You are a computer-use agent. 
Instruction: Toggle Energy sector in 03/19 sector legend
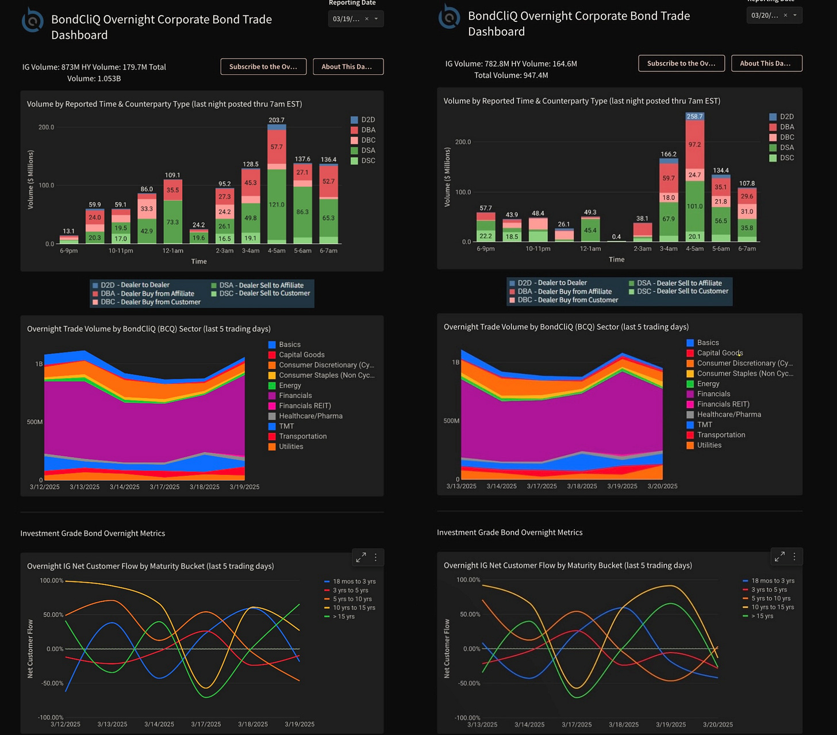pyautogui.click(x=285, y=385)
